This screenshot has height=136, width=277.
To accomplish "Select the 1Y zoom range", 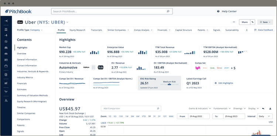I will 150,116.
